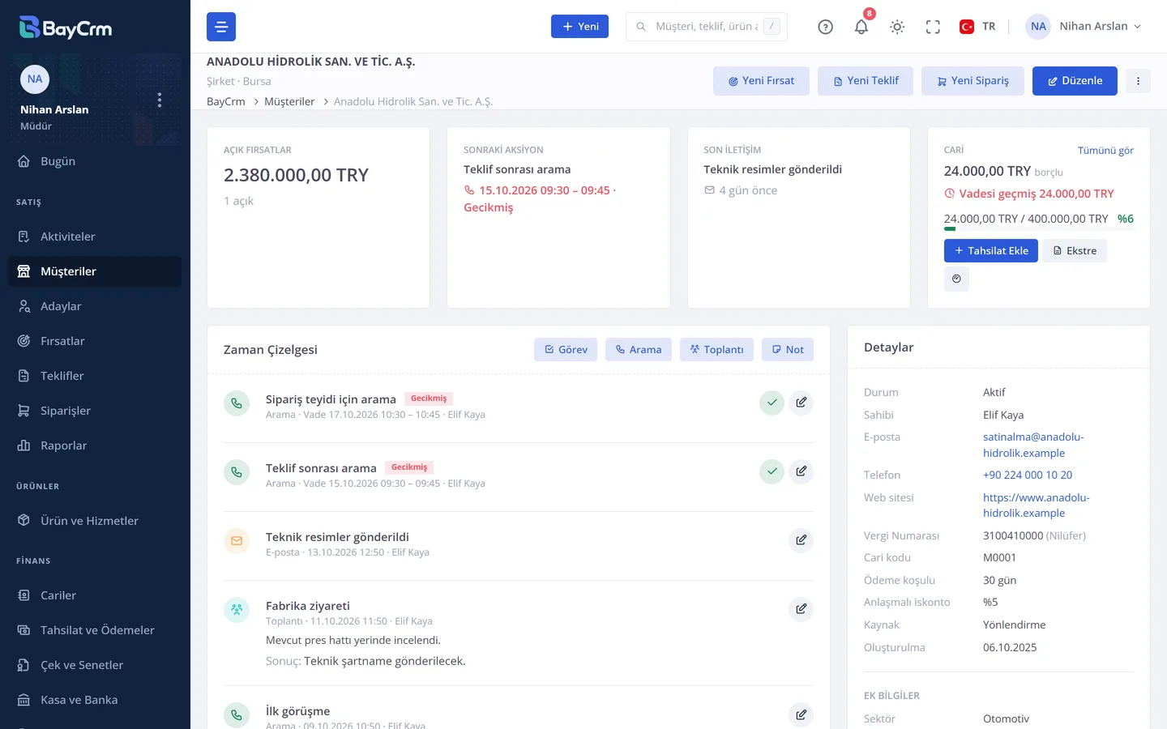1167x729 pixels.
Task: Edit the Fabrika ziyareti entry
Action: (801, 609)
